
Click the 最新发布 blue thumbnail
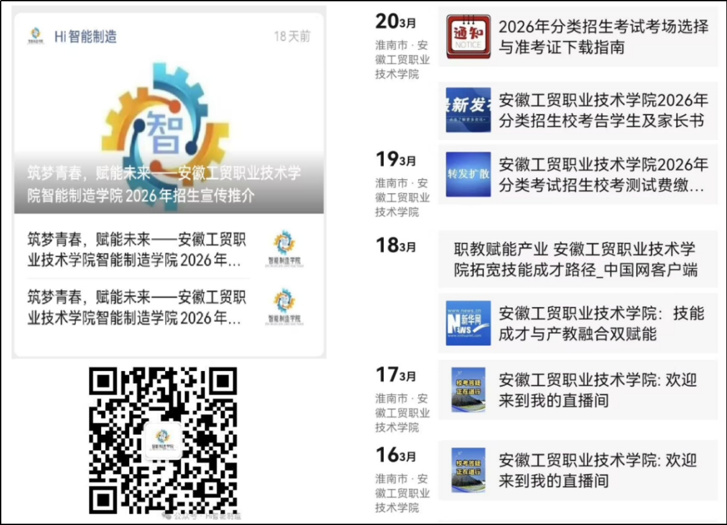click(x=469, y=110)
